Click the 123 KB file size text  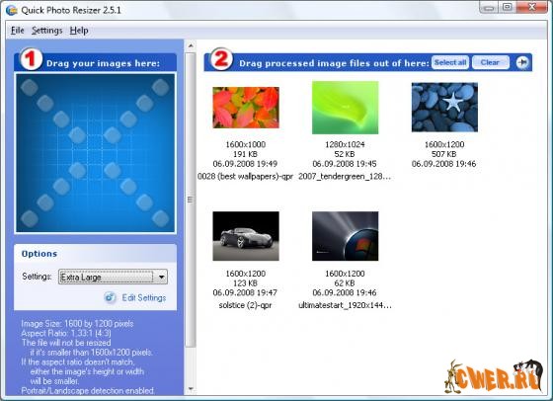click(x=246, y=283)
